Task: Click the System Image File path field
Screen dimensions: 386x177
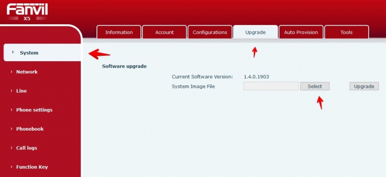Action: [x=271, y=86]
